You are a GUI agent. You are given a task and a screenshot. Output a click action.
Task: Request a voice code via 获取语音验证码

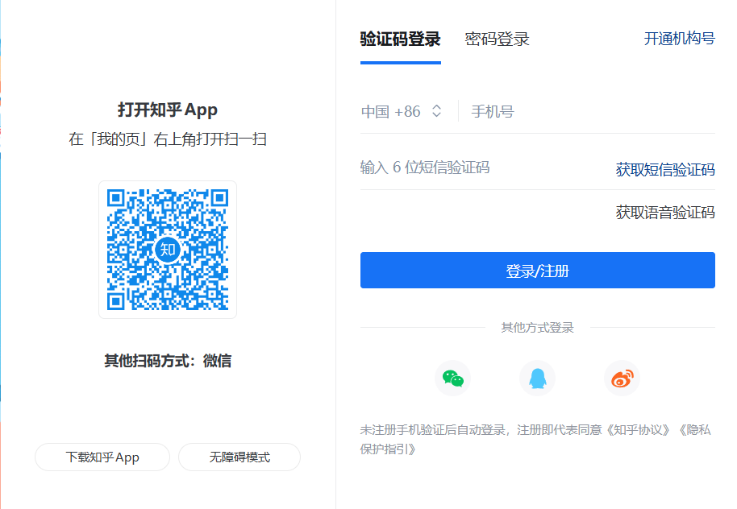[665, 213]
